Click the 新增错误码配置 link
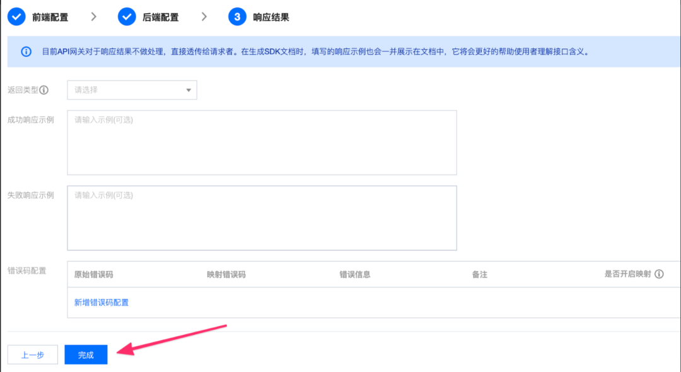Image resolution: width=681 pixels, height=372 pixels. click(x=102, y=303)
